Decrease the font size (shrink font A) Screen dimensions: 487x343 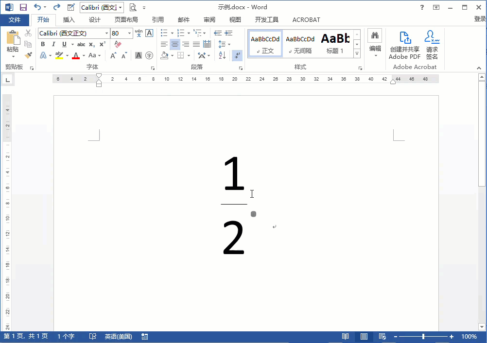click(x=124, y=55)
